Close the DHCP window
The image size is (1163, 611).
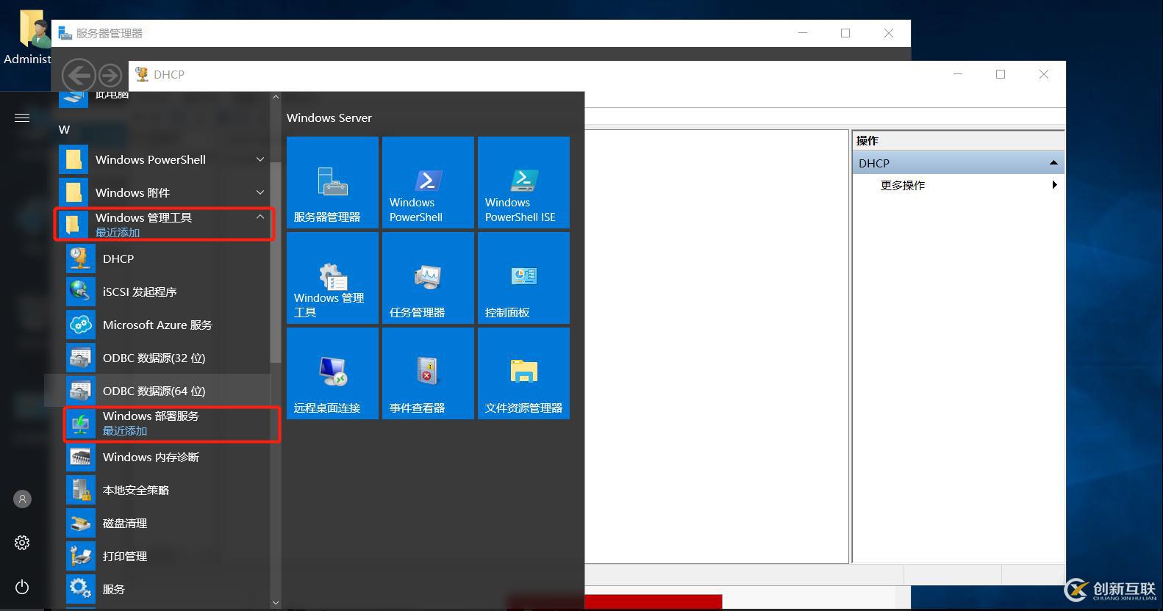click(1044, 74)
